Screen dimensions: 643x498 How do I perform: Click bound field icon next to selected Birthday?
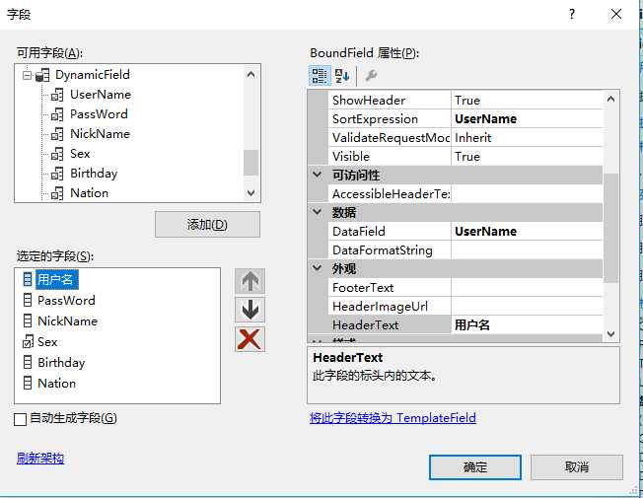click(x=28, y=362)
